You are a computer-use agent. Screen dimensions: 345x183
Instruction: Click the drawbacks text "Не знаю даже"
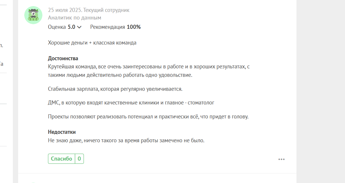click(126, 141)
